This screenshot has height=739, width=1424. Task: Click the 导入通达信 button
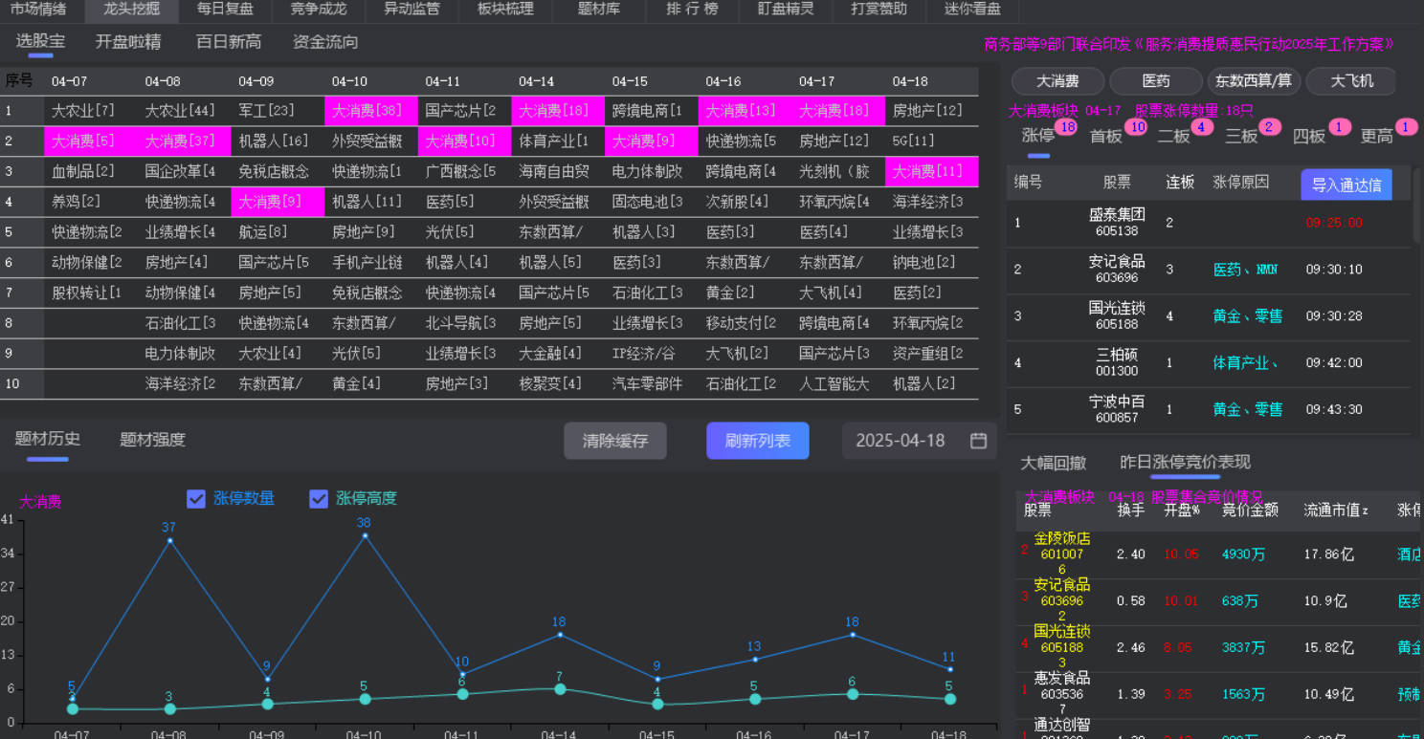click(x=1346, y=185)
